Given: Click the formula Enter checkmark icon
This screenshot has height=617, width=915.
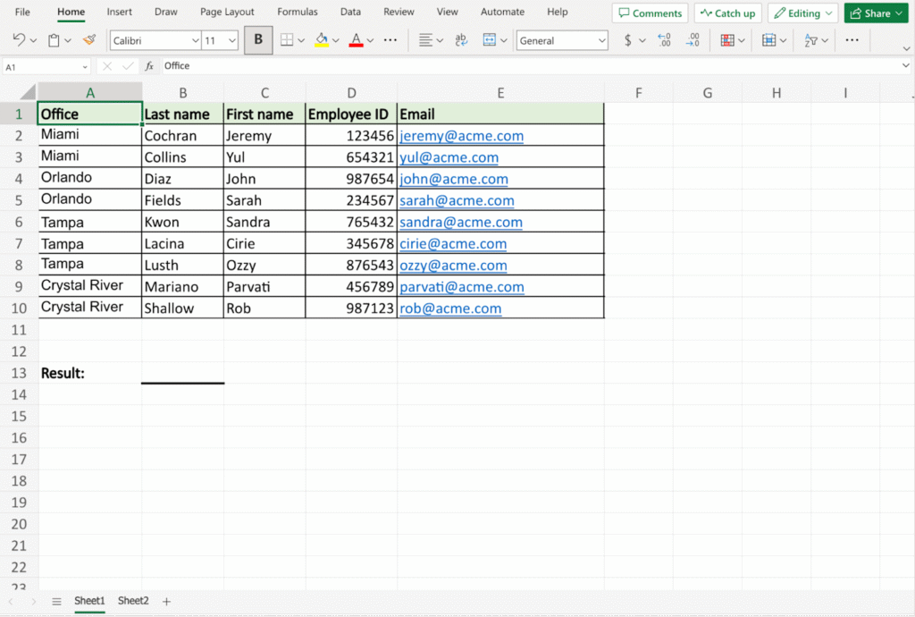Looking at the screenshot, I should pos(128,66).
